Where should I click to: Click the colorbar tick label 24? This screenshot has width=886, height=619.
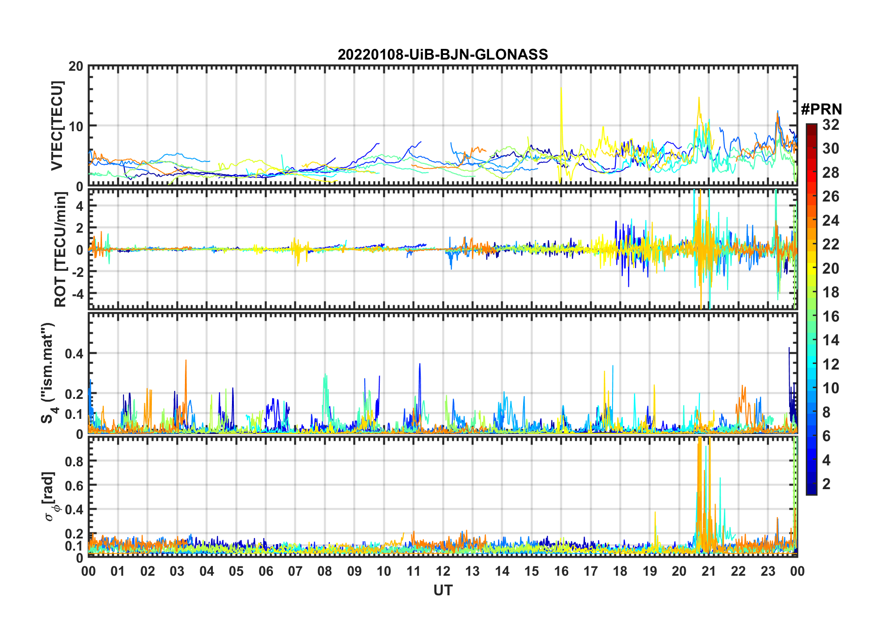click(831, 221)
